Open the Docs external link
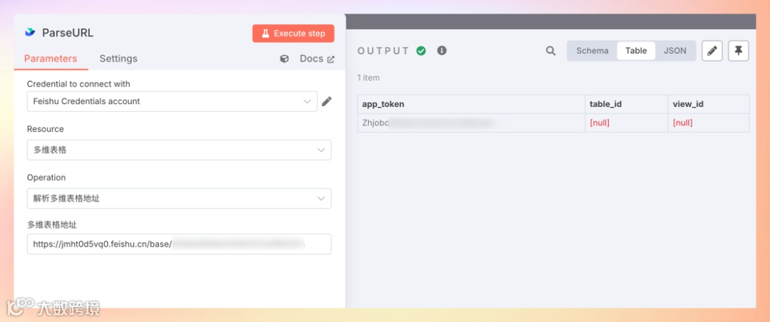770x322 pixels. coord(317,59)
